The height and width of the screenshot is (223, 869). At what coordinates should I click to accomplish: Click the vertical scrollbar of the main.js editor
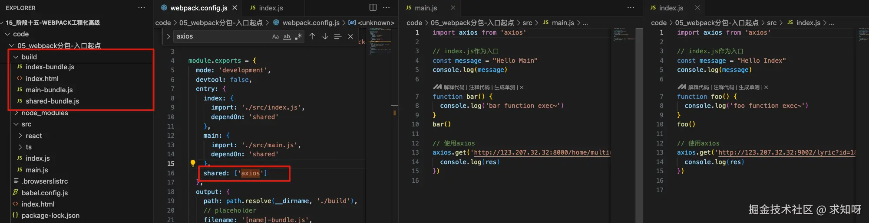click(x=639, y=126)
